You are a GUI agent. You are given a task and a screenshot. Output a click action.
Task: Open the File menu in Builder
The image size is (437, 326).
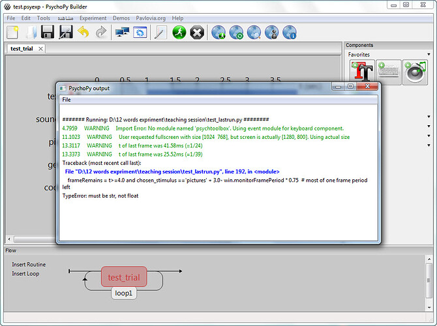click(11, 18)
